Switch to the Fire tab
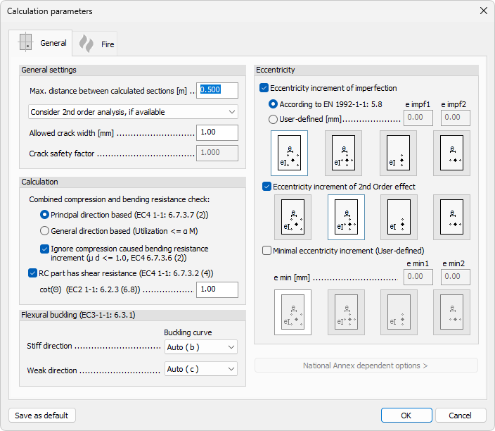Screen dimensions: 495x431 tap(95, 44)
